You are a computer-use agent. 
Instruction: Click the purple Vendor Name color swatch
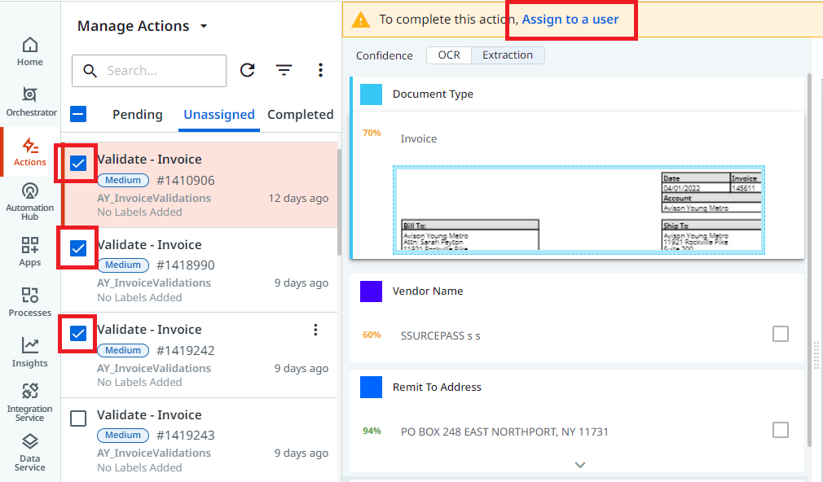click(371, 291)
